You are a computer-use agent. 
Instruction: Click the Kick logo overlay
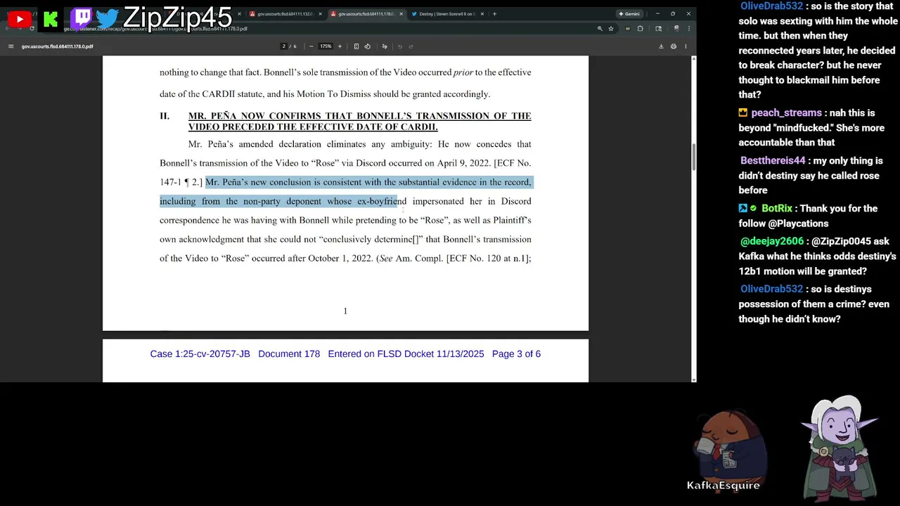tap(50, 20)
